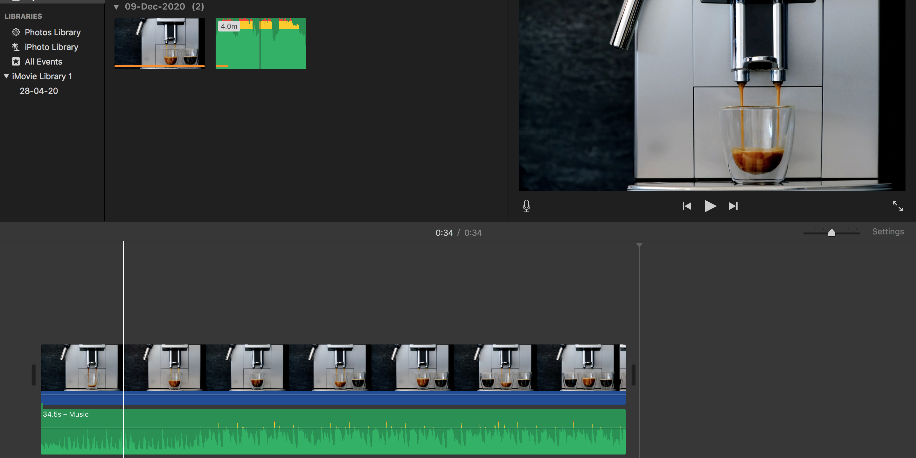Adjust the timeline zoom slider
The height and width of the screenshot is (458, 916).
[x=831, y=232]
